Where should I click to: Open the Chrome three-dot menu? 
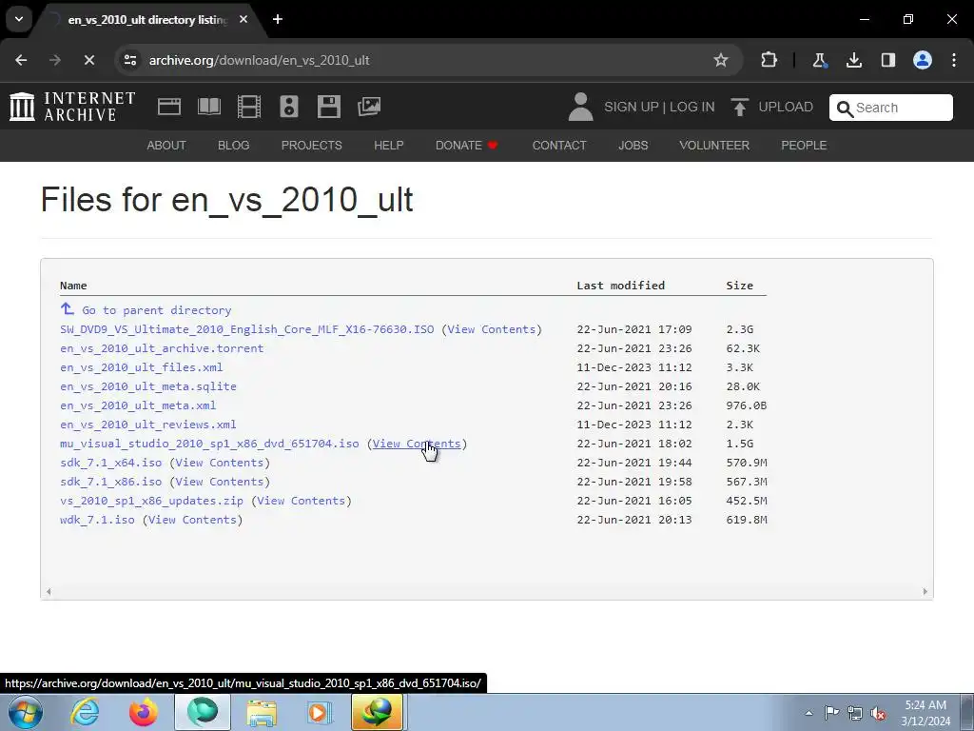954,60
